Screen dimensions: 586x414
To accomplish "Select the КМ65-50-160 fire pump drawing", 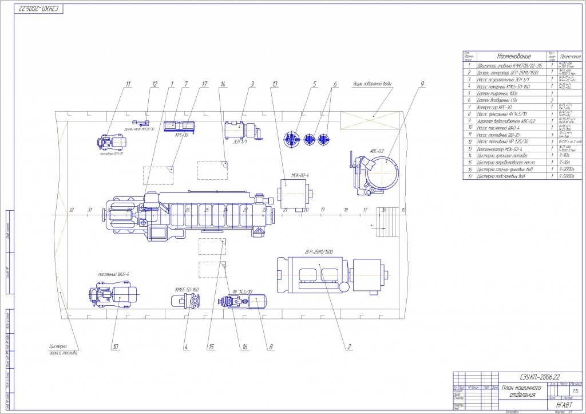I will pos(185,301).
